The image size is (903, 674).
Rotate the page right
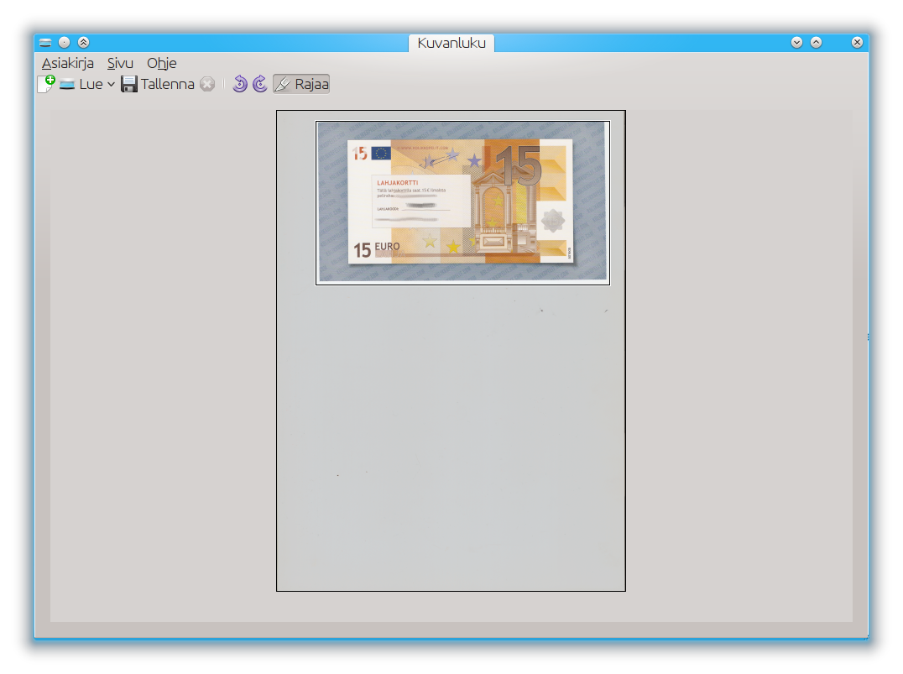coord(260,84)
